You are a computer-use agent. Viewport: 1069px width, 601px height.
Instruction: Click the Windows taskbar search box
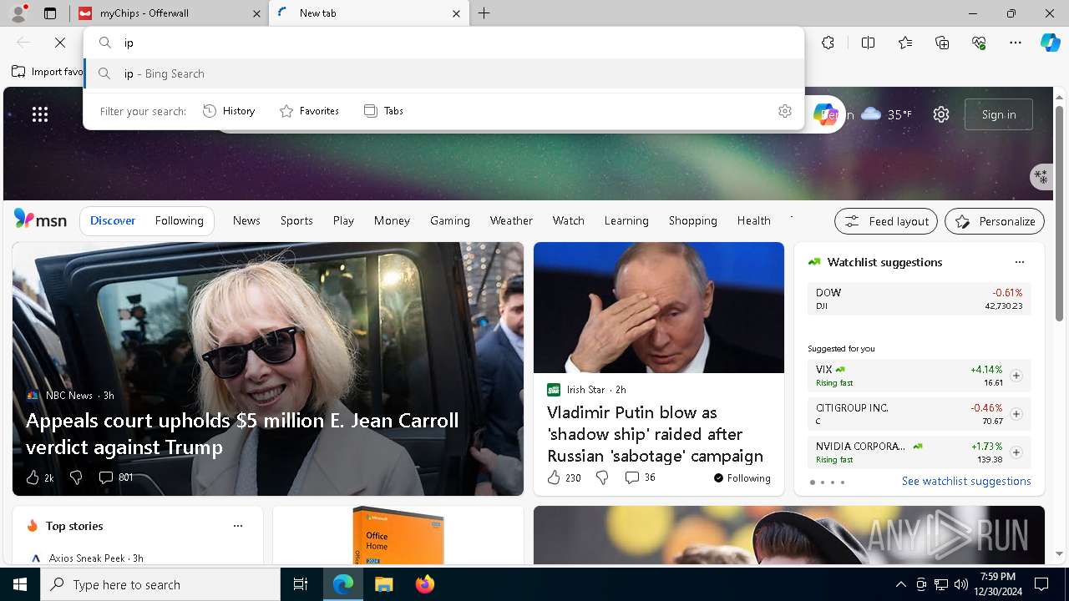click(160, 584)
